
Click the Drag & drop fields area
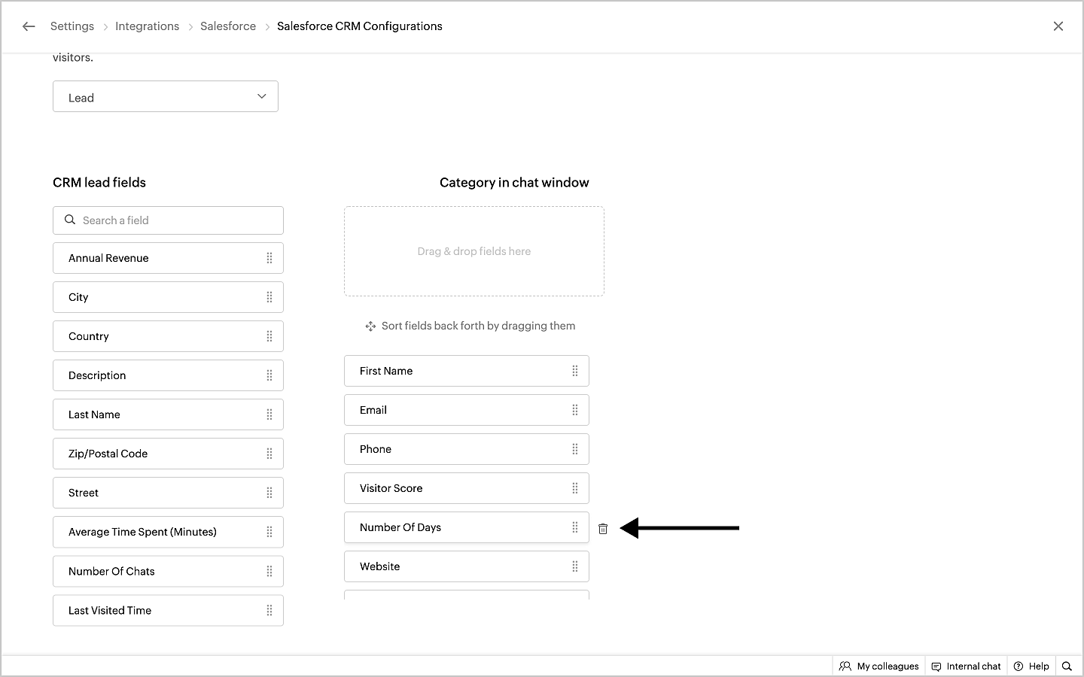474,251
